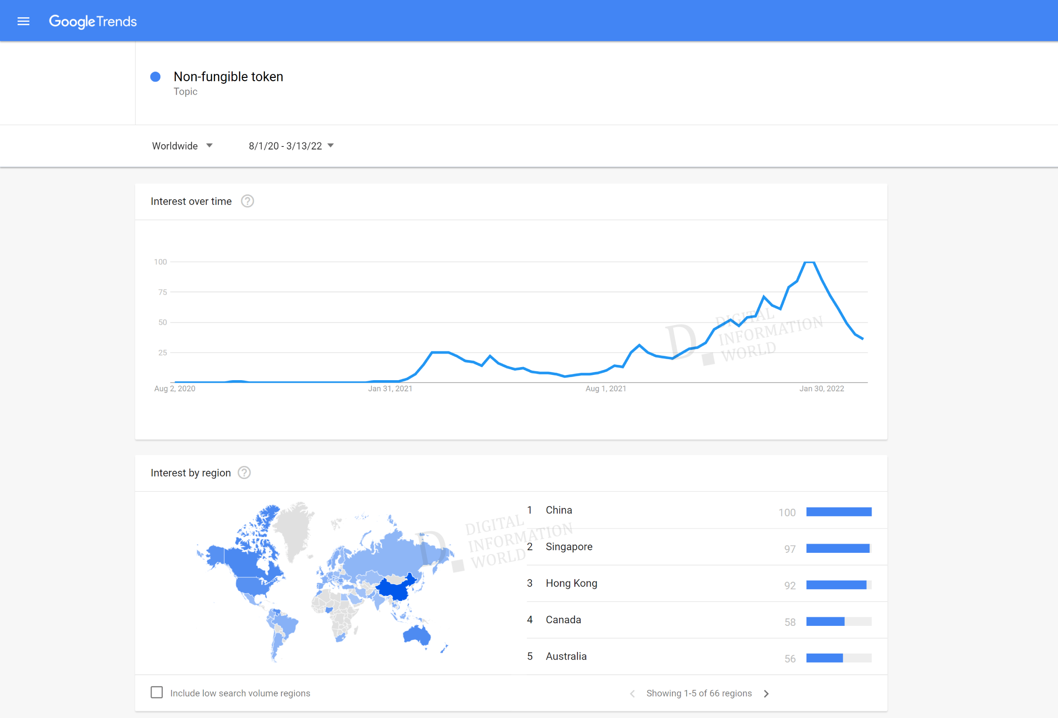Click the blue dot beside Non-fungible token
The height and width of the screenshot is (718, 1058).
point(155,77)
